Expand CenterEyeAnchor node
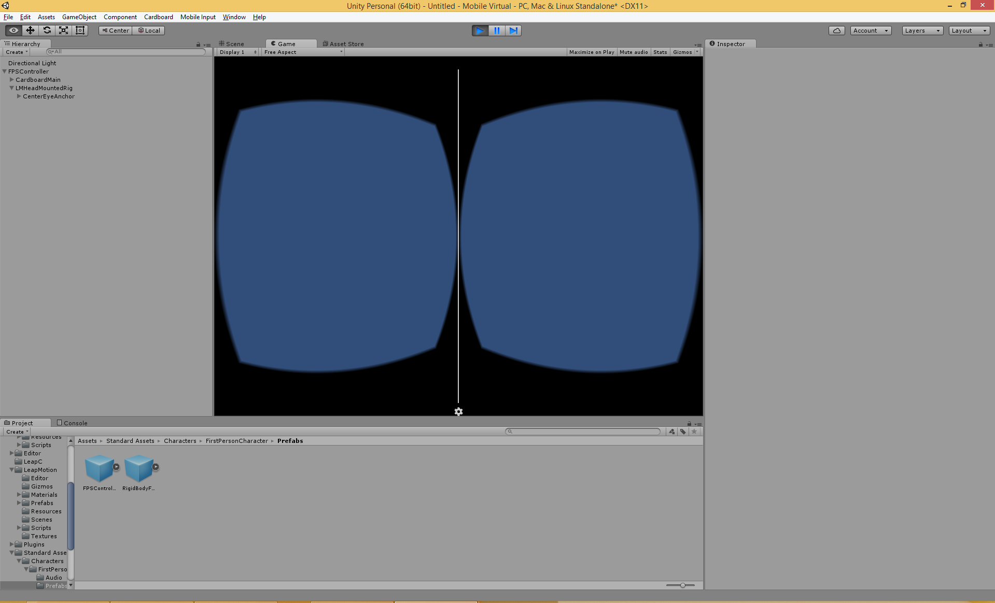This screenshot has width=995, height=603. (x=19, y=96)
